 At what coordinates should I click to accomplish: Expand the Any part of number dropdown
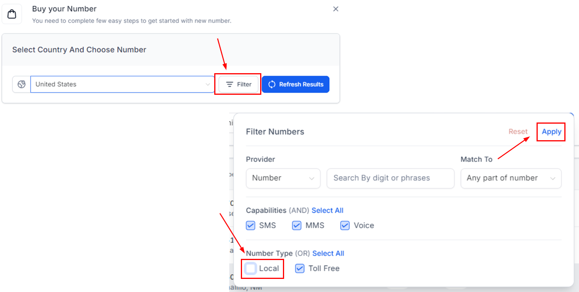511,178
